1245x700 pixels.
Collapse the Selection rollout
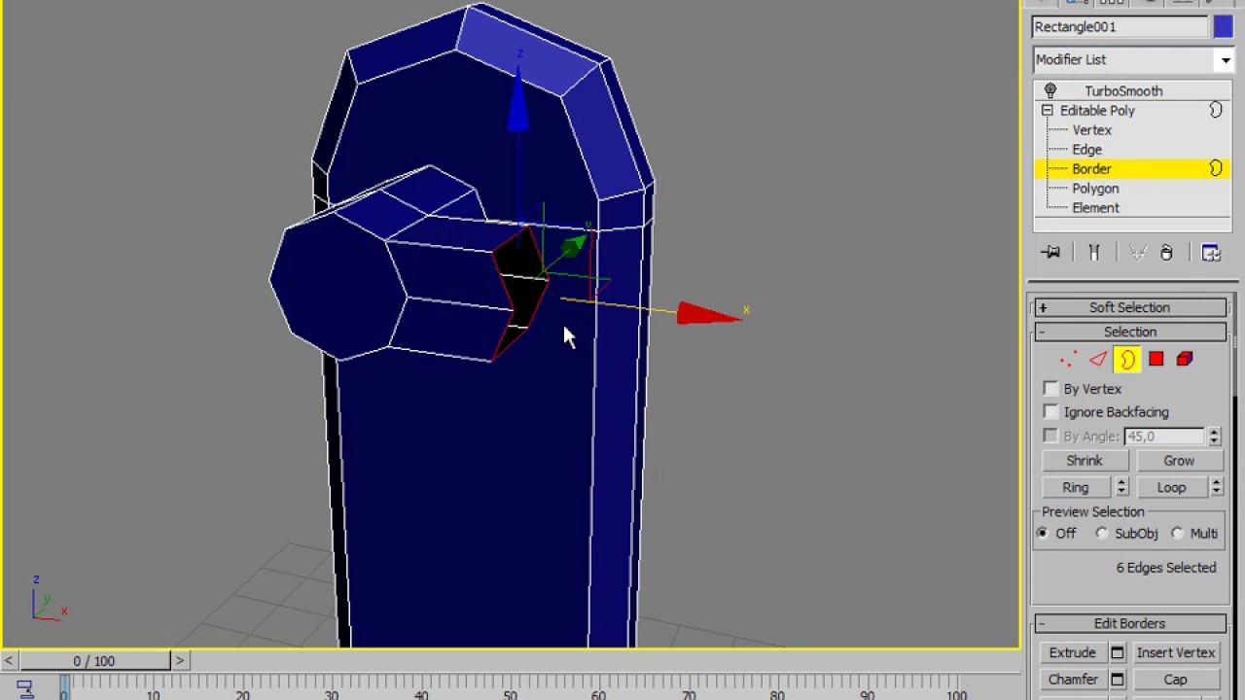1129,332
